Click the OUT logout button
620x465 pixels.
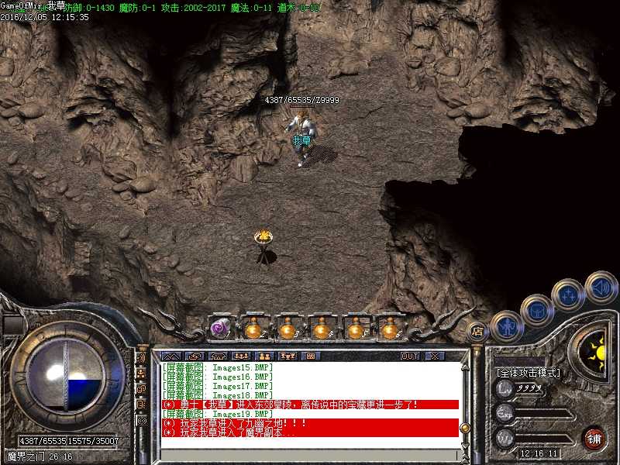click(x=410, y=356)
